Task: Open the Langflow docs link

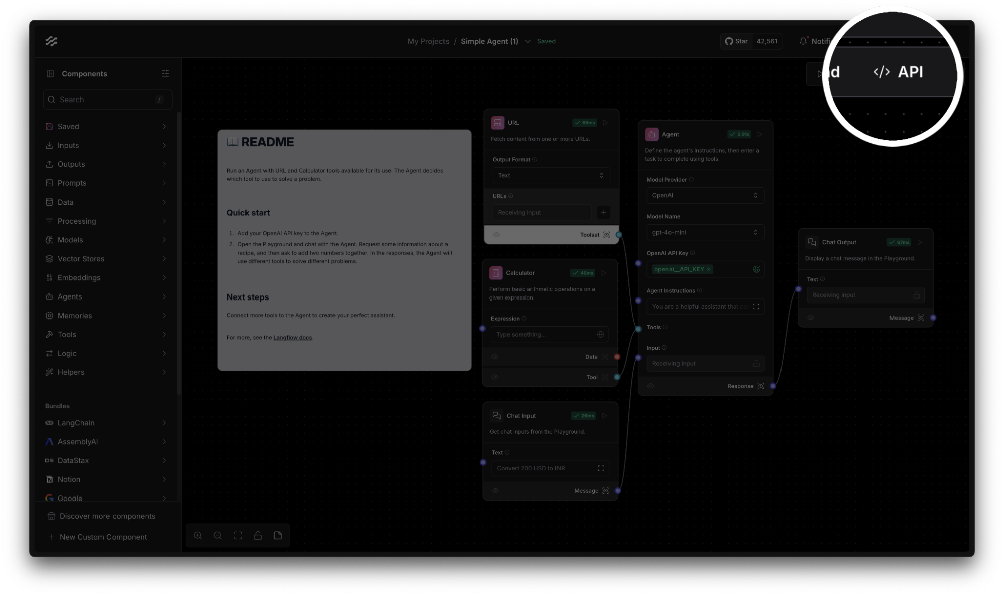Action: (x=292, y=338)
